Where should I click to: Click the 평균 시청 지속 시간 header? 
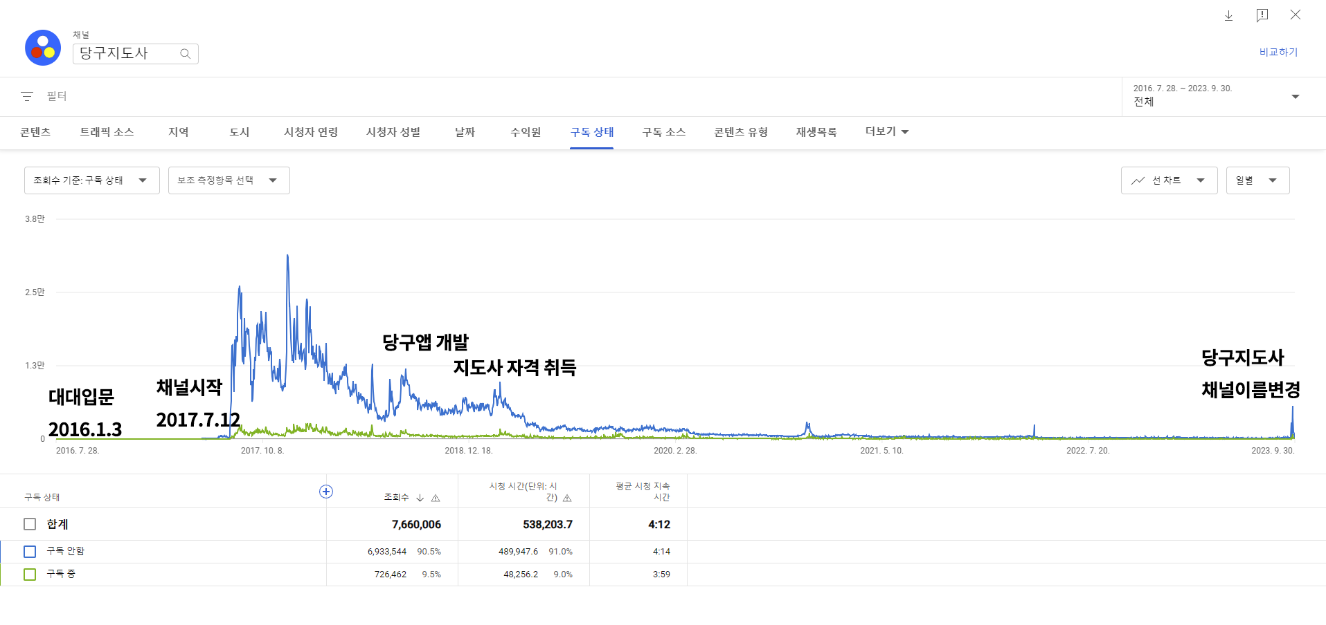coord(643,492)
